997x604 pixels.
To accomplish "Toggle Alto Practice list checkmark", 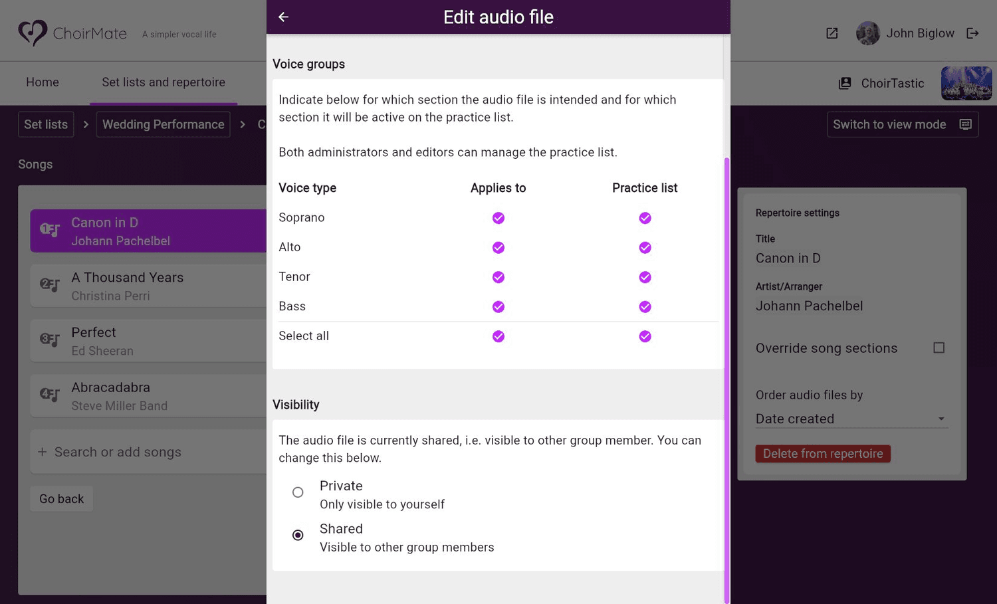I will click(x=645, y=248).
